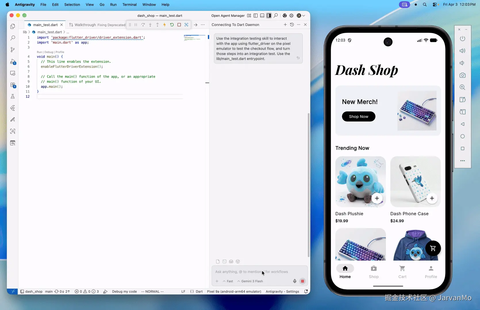Open the Extensions view in the activity bar
This screenshot has width=480, height=310.
click(x=13, y=85)
